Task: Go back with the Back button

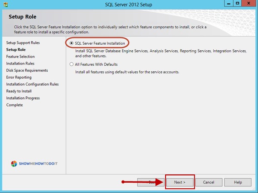Action: point(150,182)
